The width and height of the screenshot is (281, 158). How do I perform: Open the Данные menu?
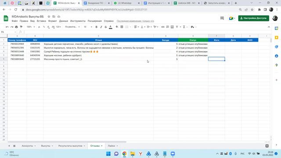coord(63,21)
